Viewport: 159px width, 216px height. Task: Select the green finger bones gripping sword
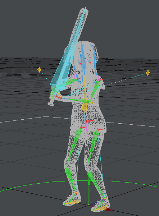[52, 95]
